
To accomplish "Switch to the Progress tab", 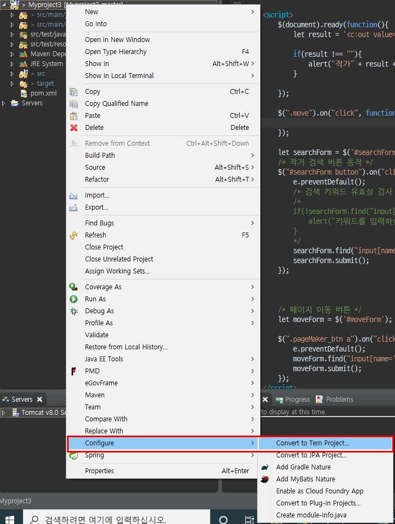I will coord(293,400).
